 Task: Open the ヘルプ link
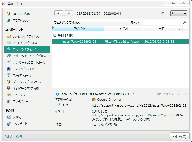point(8,136)
